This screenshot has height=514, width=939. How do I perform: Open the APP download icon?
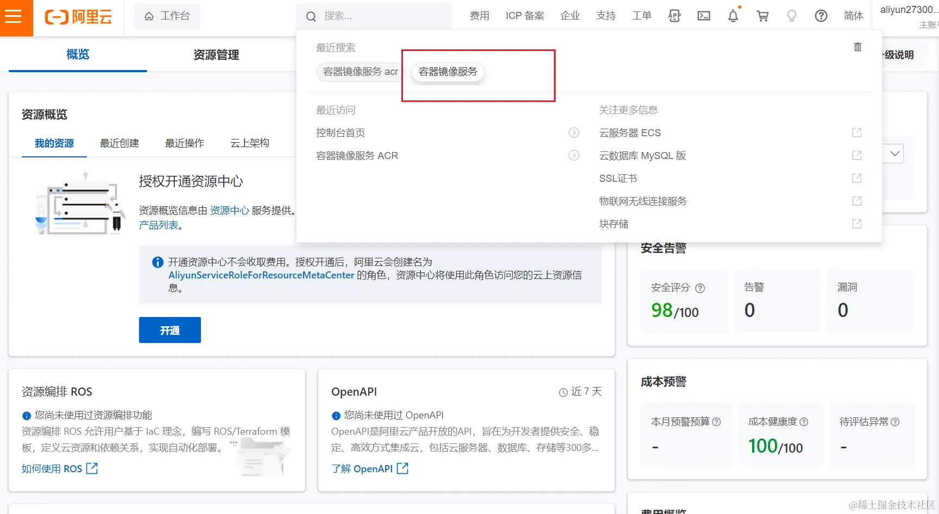pyautogui.click(x=675, y=16)
